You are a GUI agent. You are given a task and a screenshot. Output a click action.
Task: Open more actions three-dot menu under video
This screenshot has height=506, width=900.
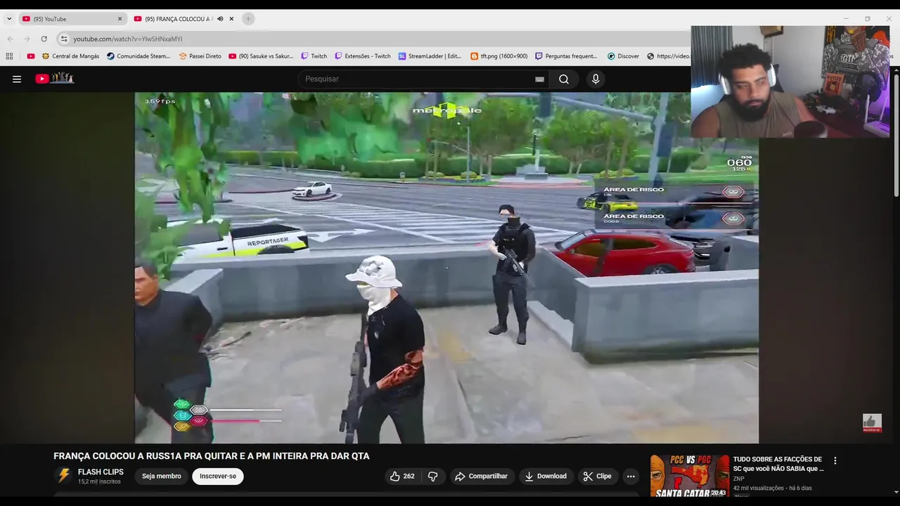click(631, 476)
